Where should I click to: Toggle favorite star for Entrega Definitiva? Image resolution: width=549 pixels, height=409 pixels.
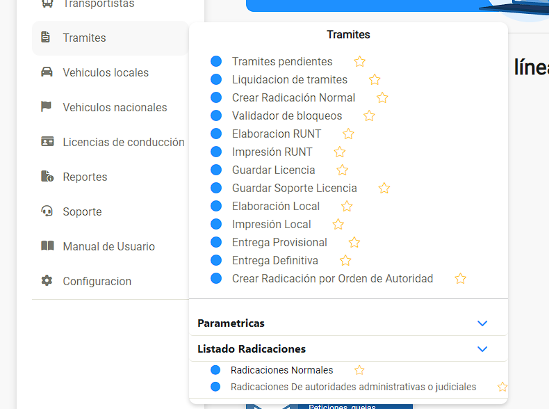pos(345,260)
